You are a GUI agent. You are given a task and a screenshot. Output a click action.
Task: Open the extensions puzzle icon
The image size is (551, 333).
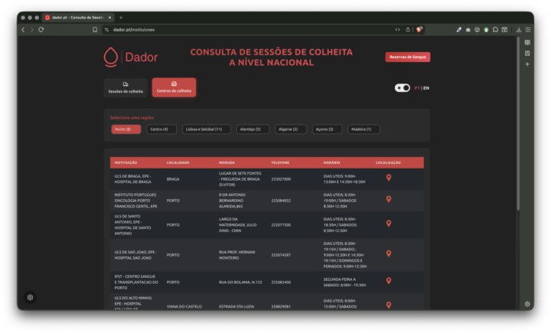[x=495, y=30]
